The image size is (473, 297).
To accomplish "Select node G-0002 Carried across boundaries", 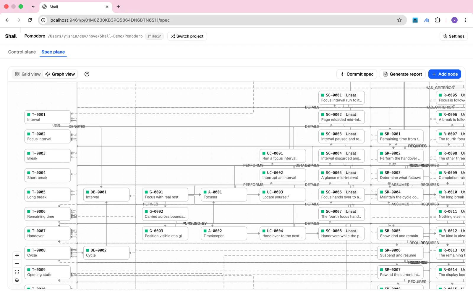I will pos(165,214).
